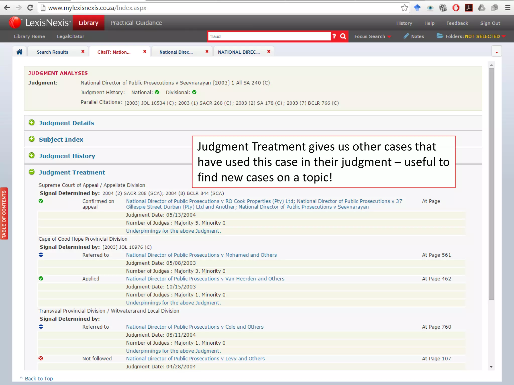514x385 pixels.
Task: Click the scrollbar down arrow
Action: pos(491,367)
